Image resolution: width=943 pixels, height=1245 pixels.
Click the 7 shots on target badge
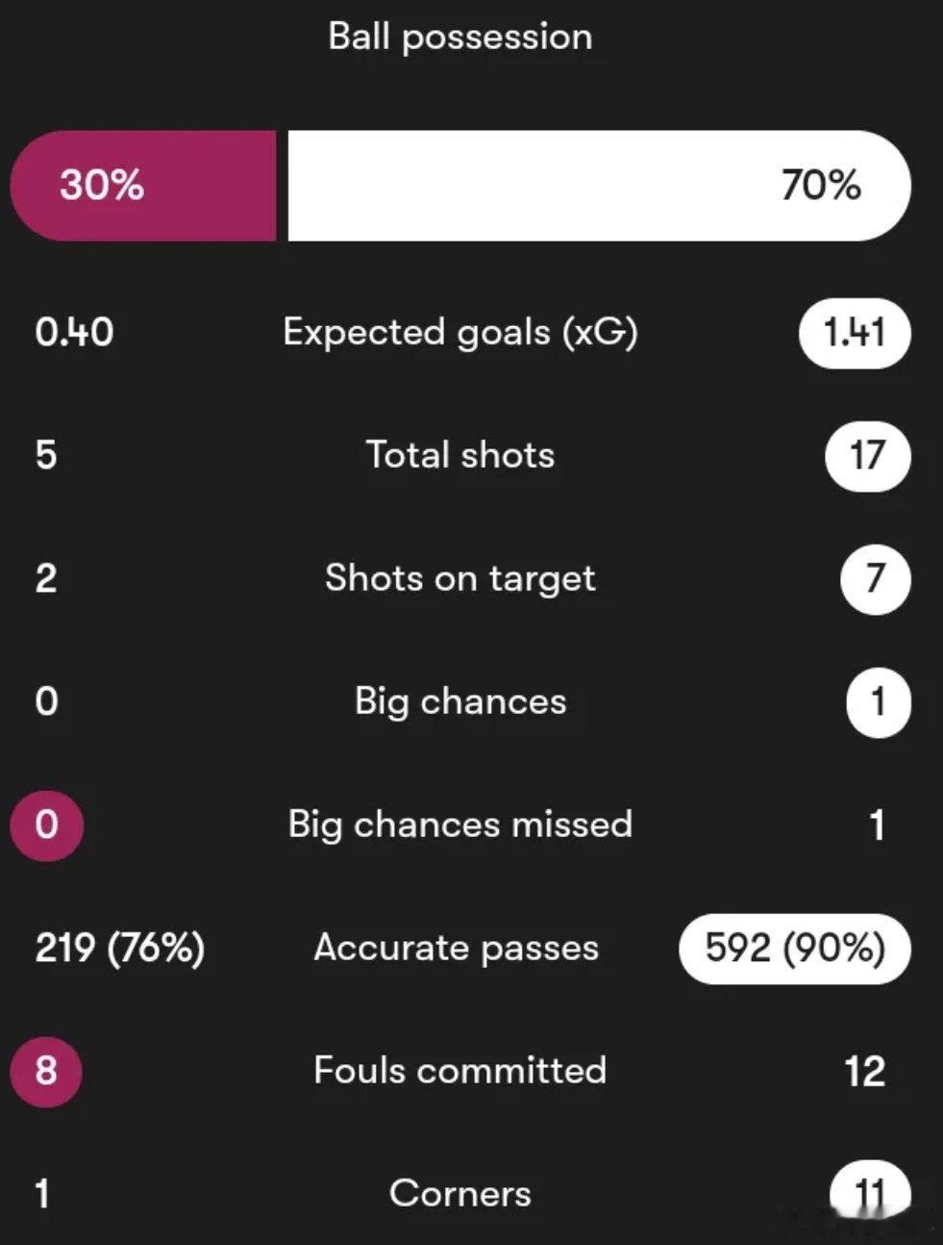[875, 579]
